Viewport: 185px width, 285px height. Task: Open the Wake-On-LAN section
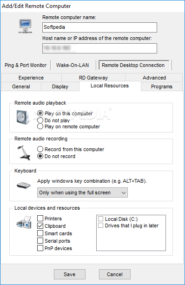coord(73,65)
